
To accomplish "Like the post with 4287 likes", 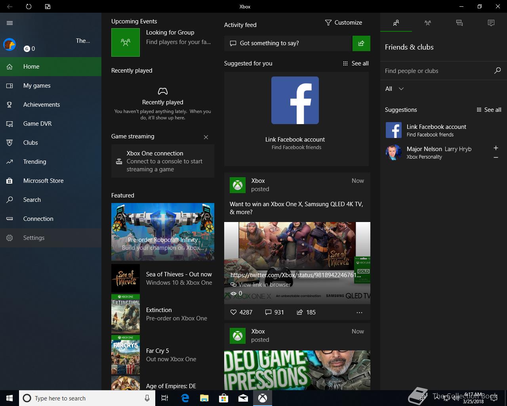I will (x=241, y=312).
